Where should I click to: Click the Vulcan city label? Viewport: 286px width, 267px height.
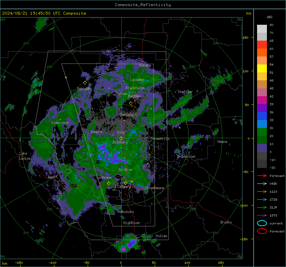click(161, 236)
